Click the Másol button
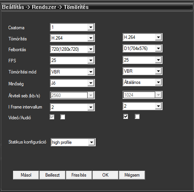This screenshot has height=192, width=194. 26,175
